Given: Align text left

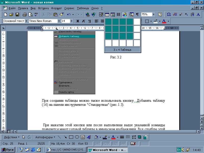Looking at the screenshot, I should pos(96,21).
